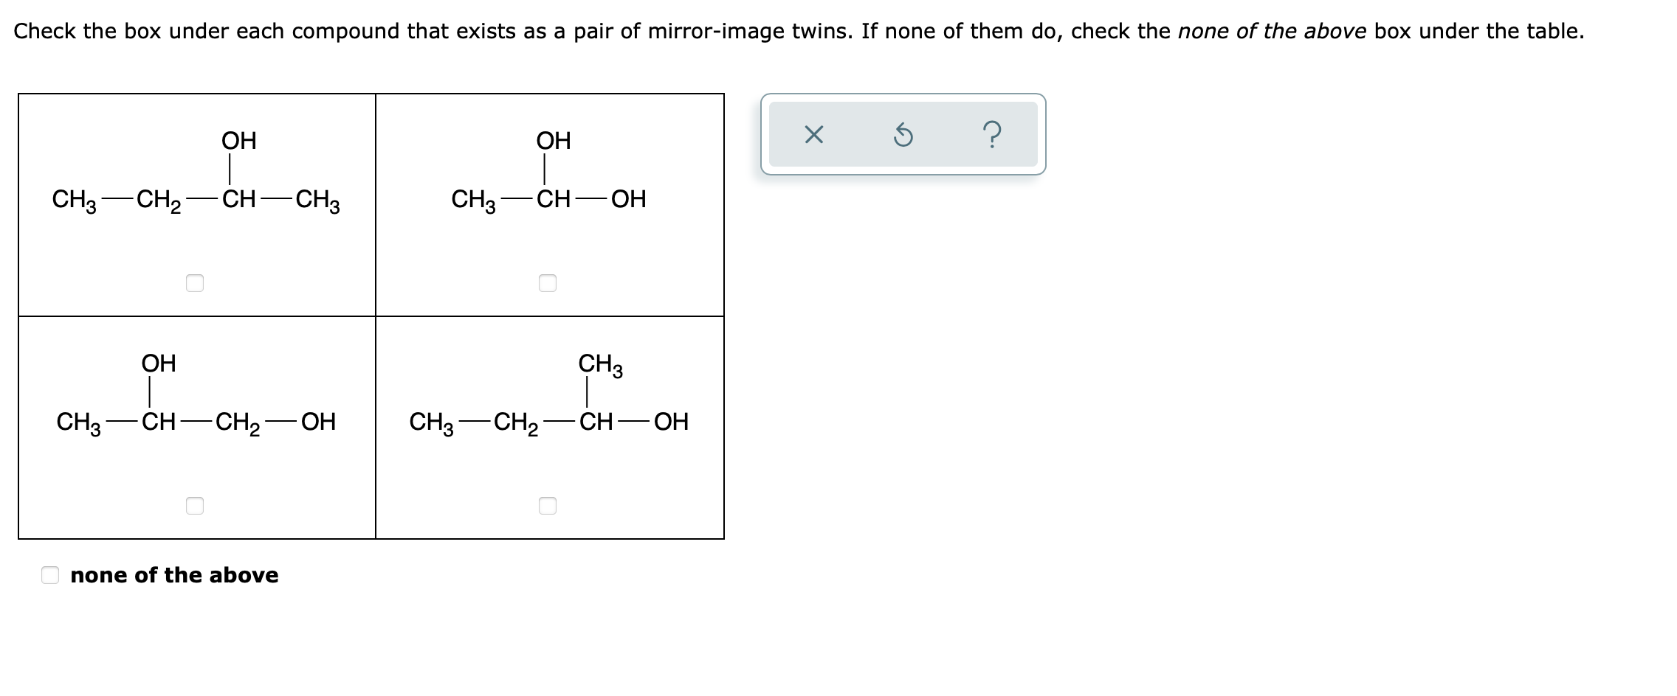Check the box under CH3-CH2-CH(OH)-CH3
Screen dimensions: 1677x696
coord(196,284)
